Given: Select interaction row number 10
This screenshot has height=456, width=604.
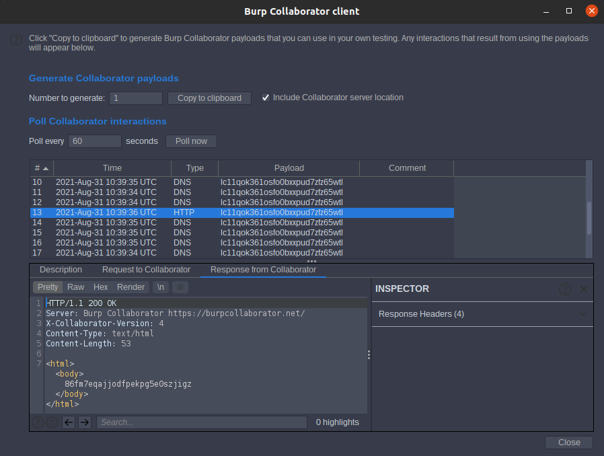Looking at the screenshot, I should [x=242, y=182].
